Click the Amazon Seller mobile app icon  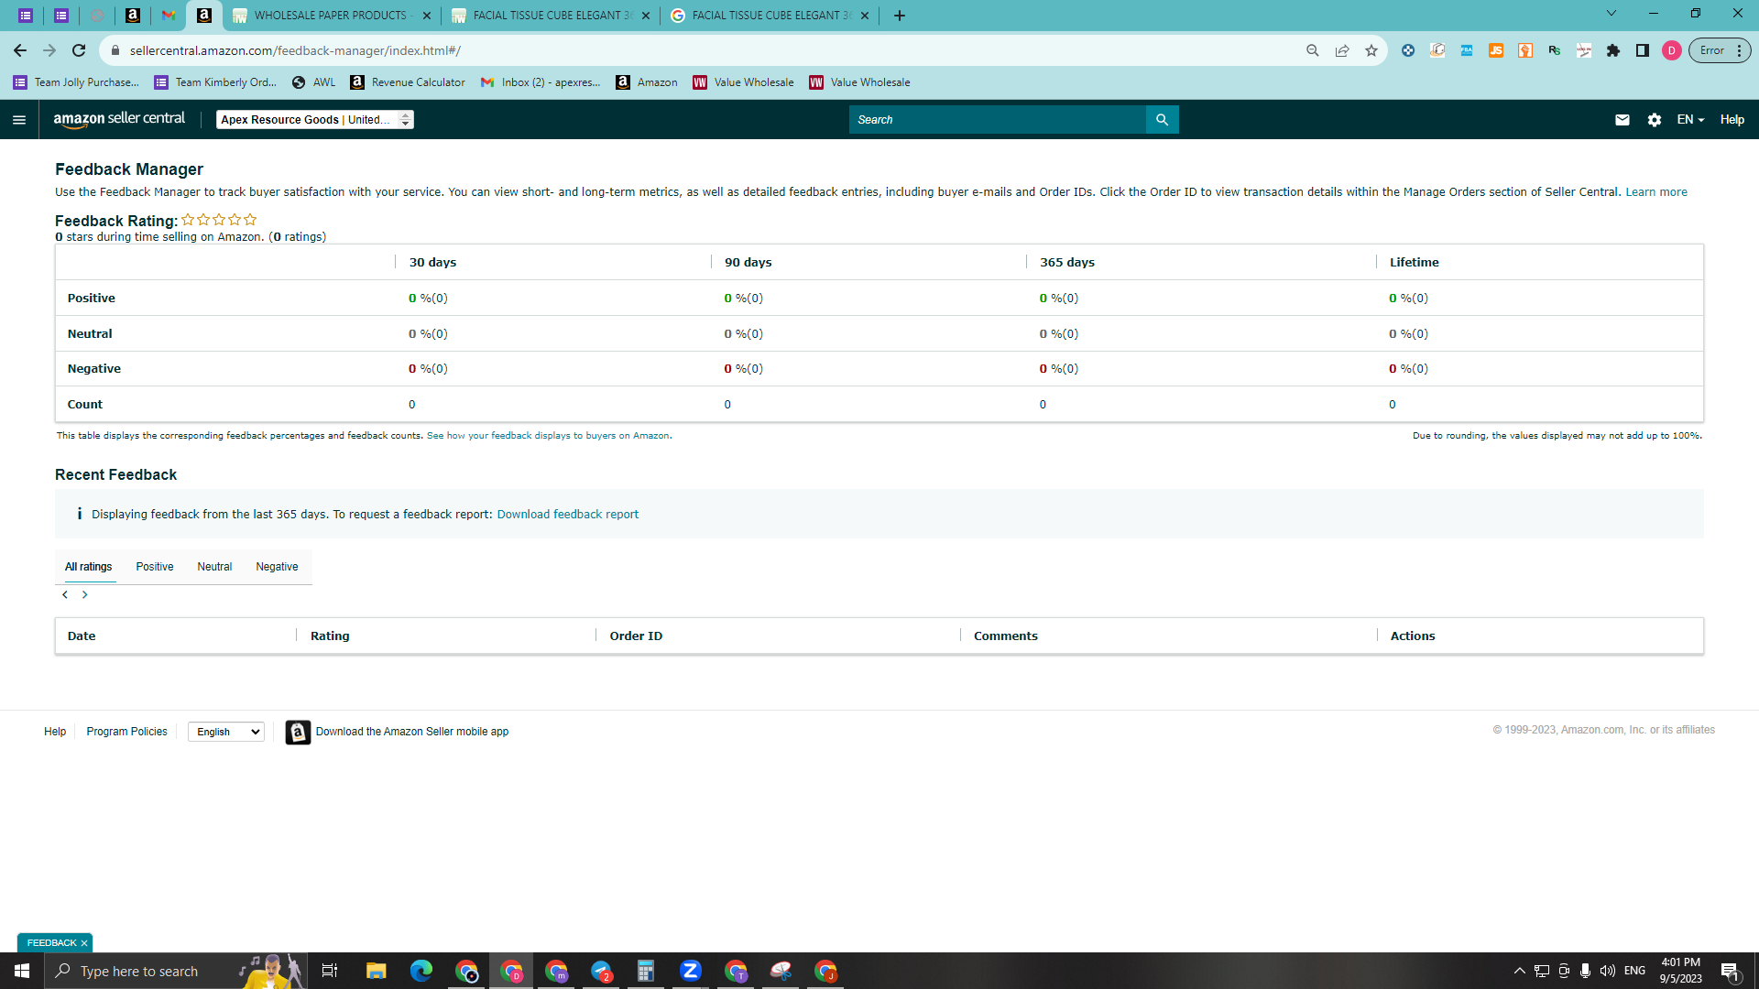298,732
